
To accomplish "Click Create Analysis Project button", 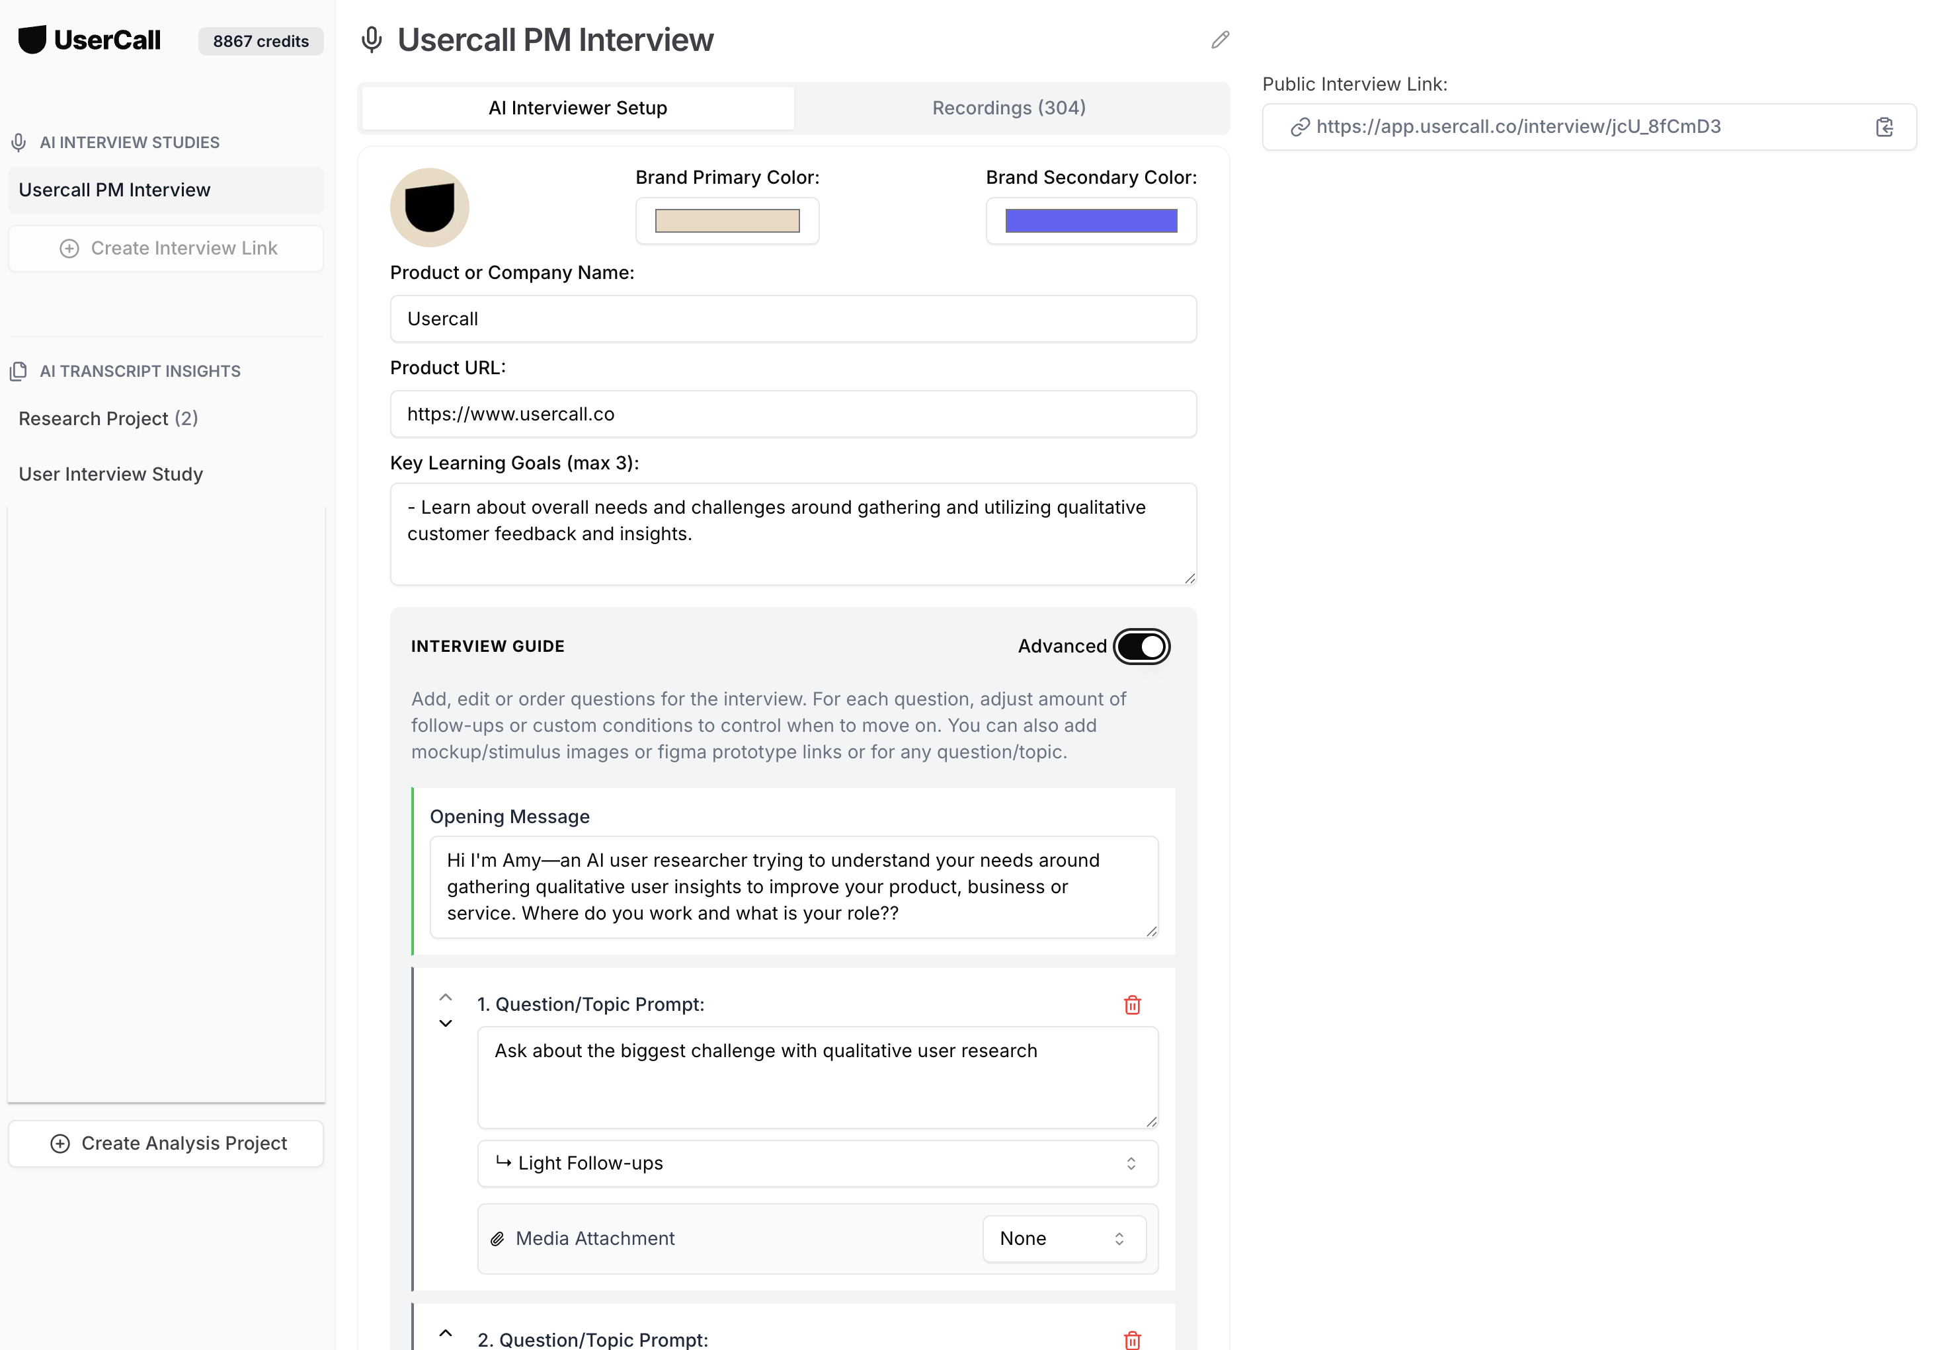I will pos(166,1142).
